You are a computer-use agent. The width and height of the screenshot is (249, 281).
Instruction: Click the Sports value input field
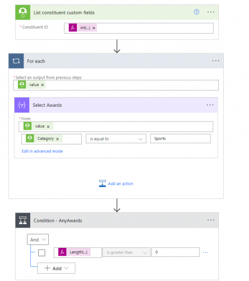point(181,139)
